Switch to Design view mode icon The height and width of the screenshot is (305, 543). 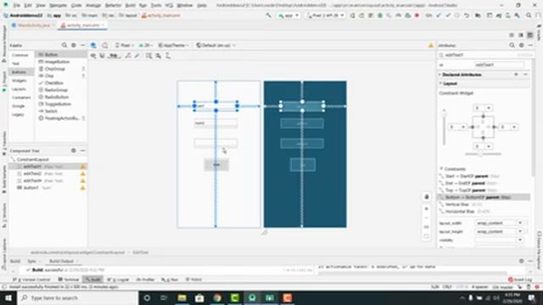click(x=529, y=35)
